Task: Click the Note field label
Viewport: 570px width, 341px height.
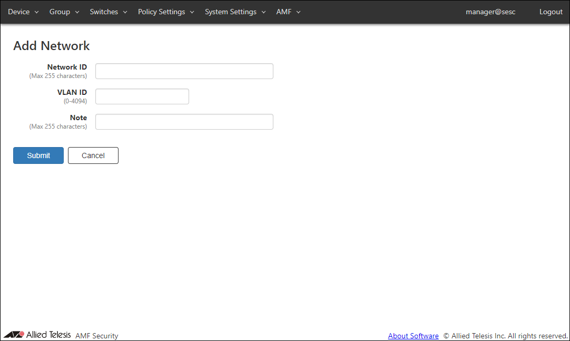Action: point(78,118)
